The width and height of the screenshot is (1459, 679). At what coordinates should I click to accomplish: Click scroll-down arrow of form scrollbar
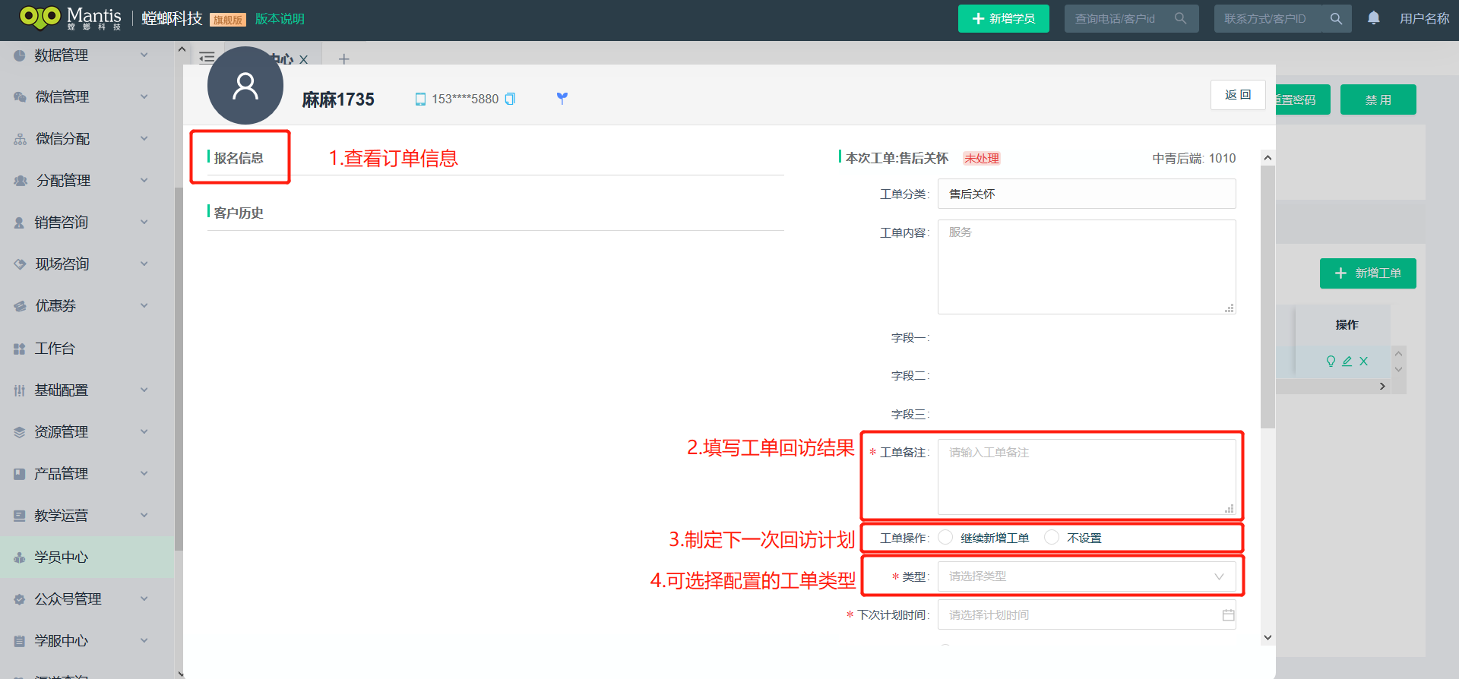coord(1268,637)
